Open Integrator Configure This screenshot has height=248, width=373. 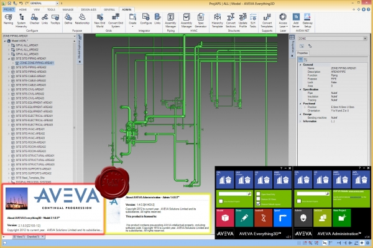click(146, 19)
